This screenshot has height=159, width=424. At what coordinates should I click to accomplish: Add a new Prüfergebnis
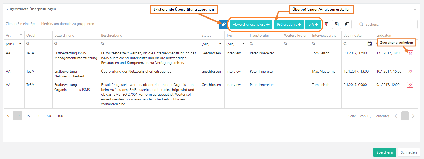289,24
